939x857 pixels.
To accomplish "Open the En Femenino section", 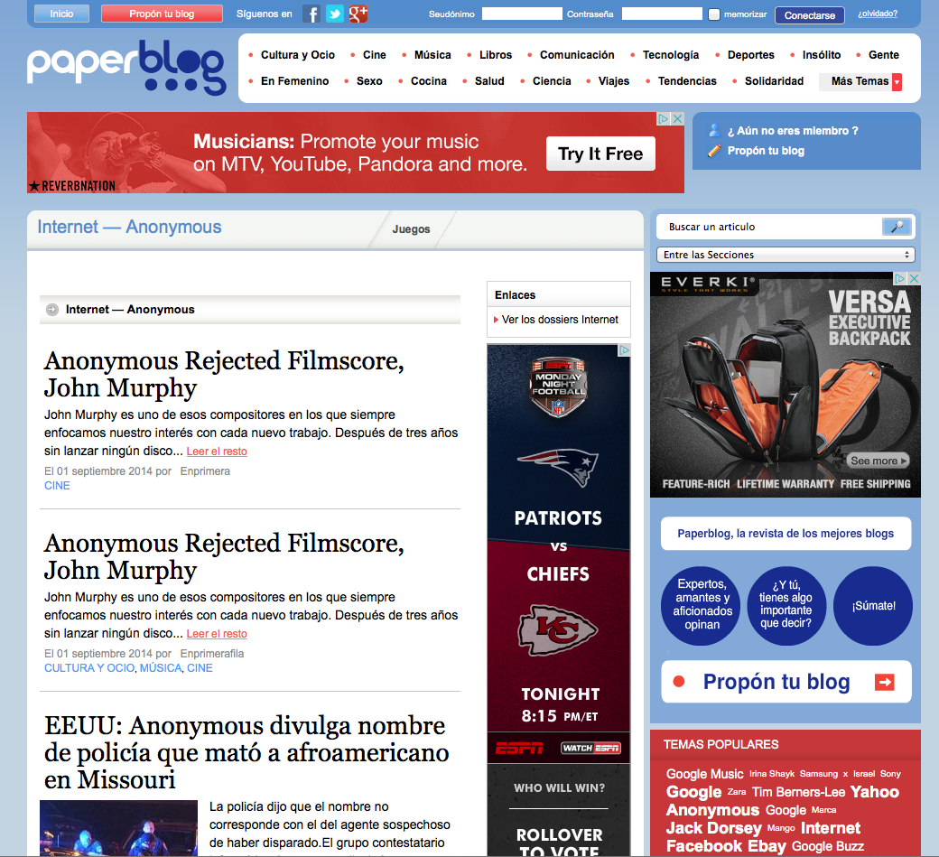I will [x=294, y=81].
